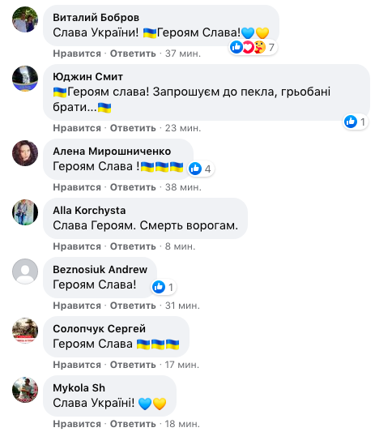This screenshot has height=432, width=392.
Task: Like Mykola Sh's comment via Нравится
Action: [77, 424]
